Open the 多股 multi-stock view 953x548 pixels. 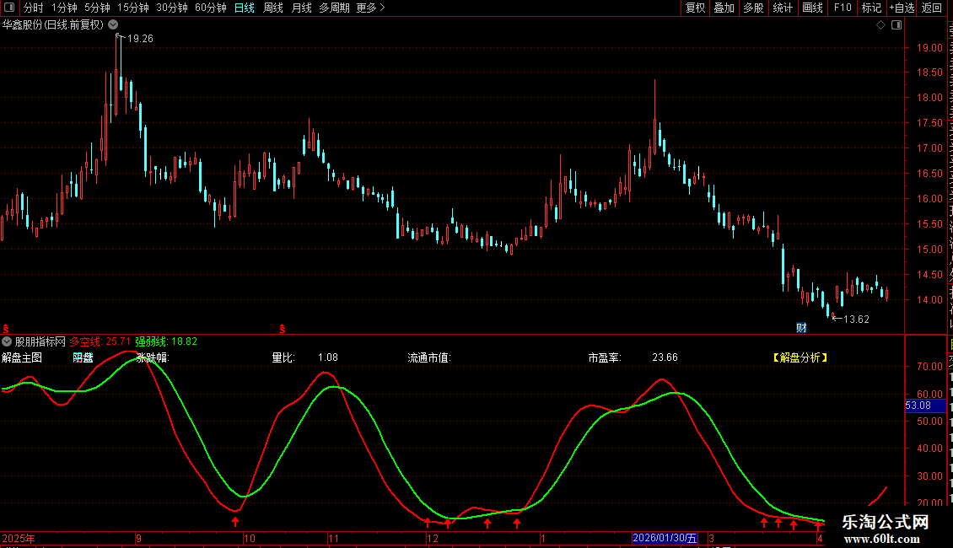754,8
